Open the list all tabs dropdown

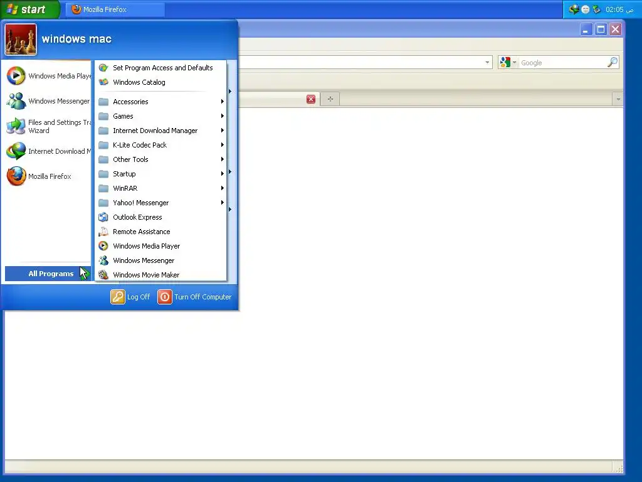618,99
